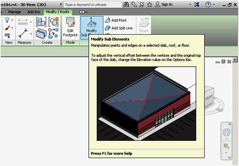Type in the keyword search field
Image resolution: width=239 pixels, height=166 pixels.
(x=93, y=5)
